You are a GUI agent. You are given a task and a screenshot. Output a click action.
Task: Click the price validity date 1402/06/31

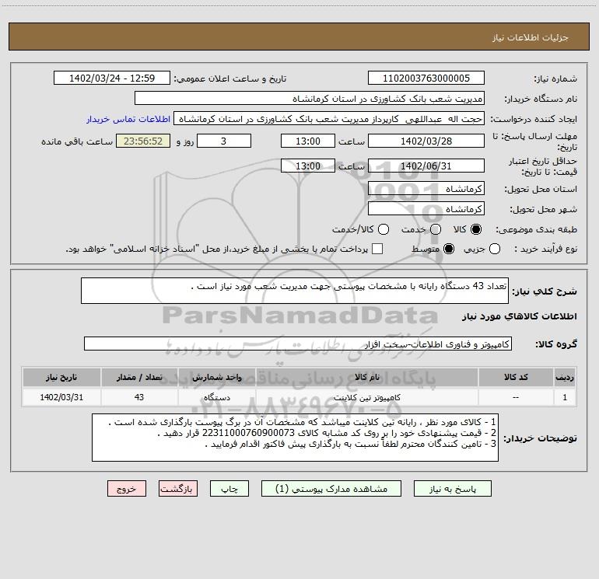click(x=426, y=166)
